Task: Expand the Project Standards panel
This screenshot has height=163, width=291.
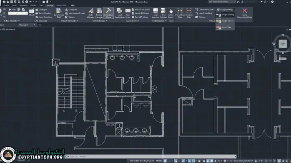Action: tap(70, 21)
